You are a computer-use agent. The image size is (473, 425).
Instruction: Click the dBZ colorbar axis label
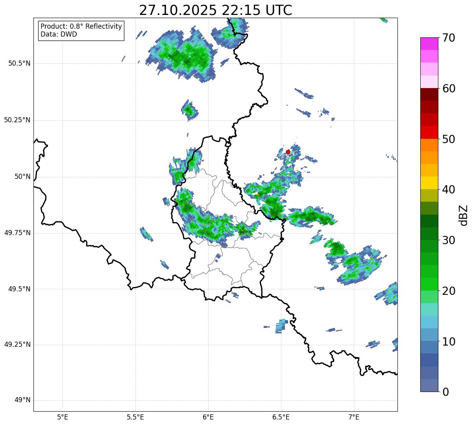tap(464, 215)
